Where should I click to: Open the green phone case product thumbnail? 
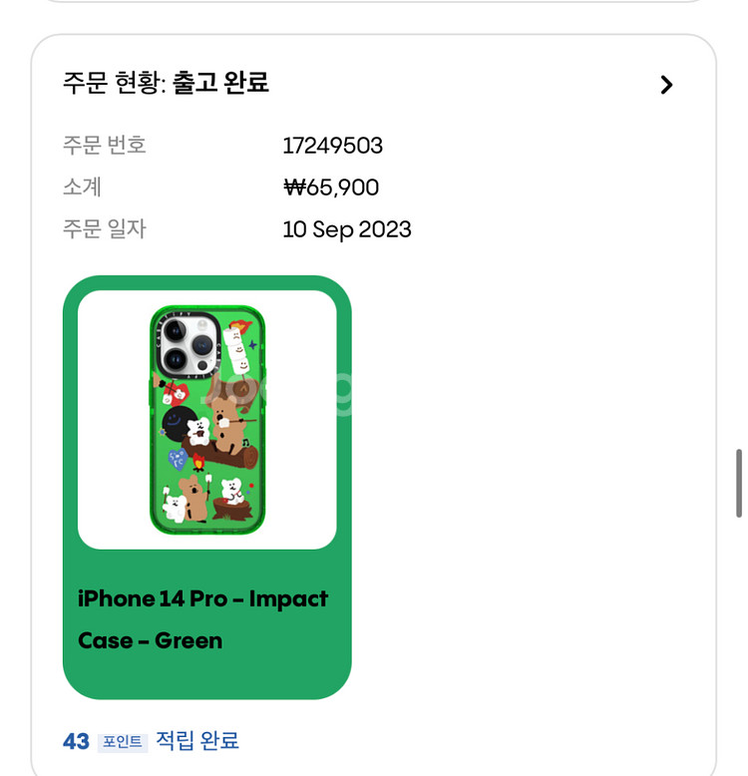(x=207, y=420)
